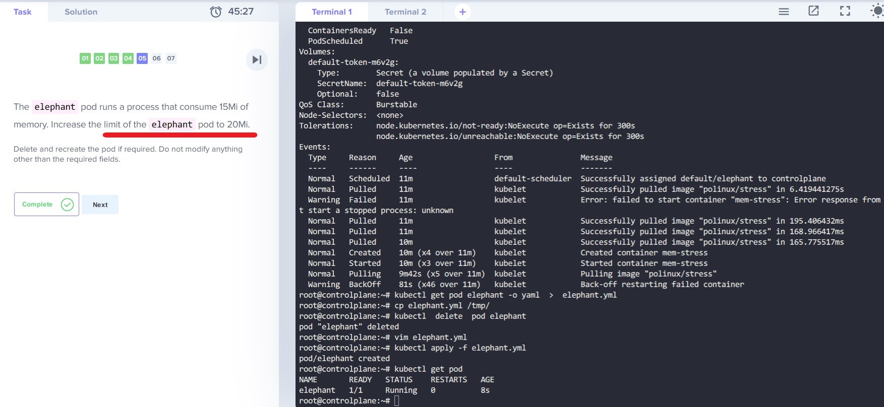
Task: Switch to Terminal 2 tab
Action: (405, 12)
